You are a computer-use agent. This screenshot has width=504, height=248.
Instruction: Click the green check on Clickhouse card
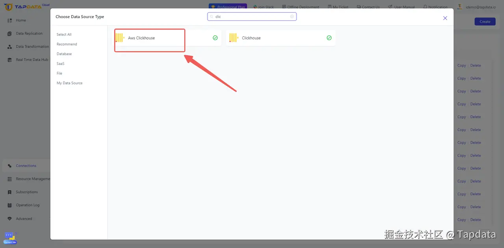tap(329, 38)
